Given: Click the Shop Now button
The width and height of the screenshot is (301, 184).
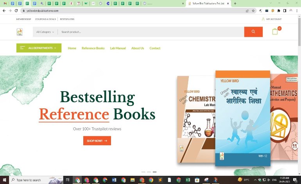Looking at the screenshot, I should point(97,141).
